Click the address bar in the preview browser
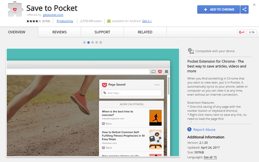The image size is (259, 162). [x=78, y=71]
